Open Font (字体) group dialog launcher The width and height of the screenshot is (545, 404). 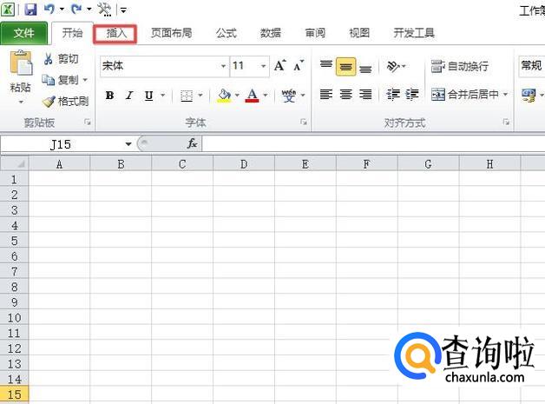click(304, 123)
